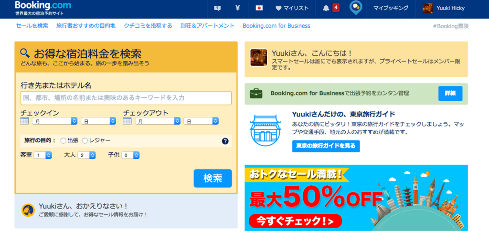Open the Yuuki Hicky account name
This screenshot has height=233, width=489.
click(451, 9)
